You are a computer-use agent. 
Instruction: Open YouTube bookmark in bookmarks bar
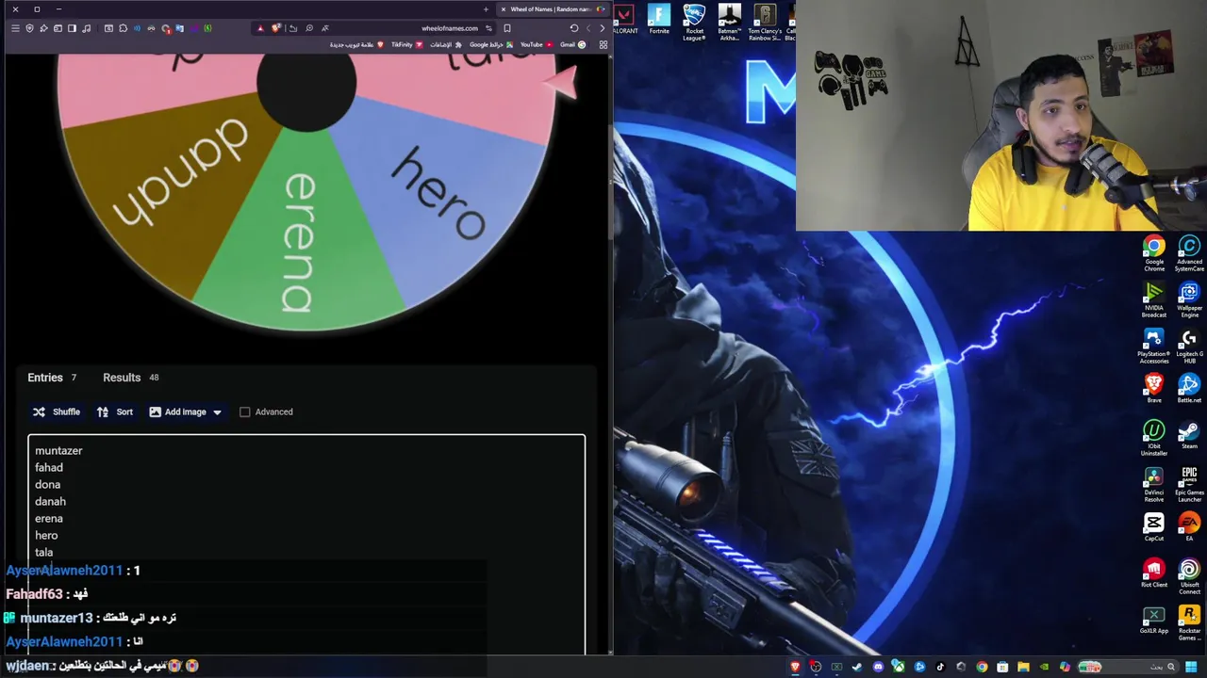point(537,44)
